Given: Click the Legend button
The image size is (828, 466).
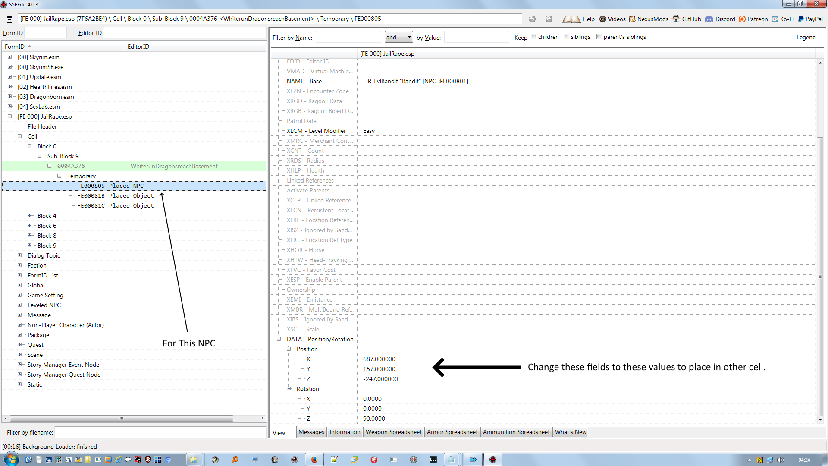Looking at the screenshot, I should 806,37.
